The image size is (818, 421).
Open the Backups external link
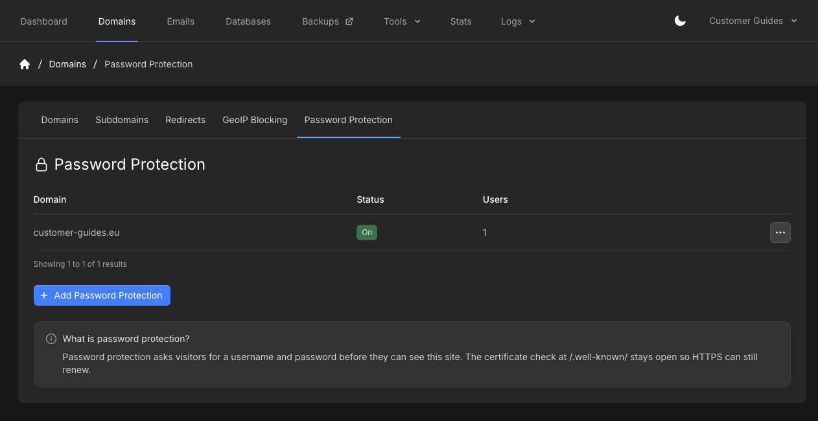point(327,21)
